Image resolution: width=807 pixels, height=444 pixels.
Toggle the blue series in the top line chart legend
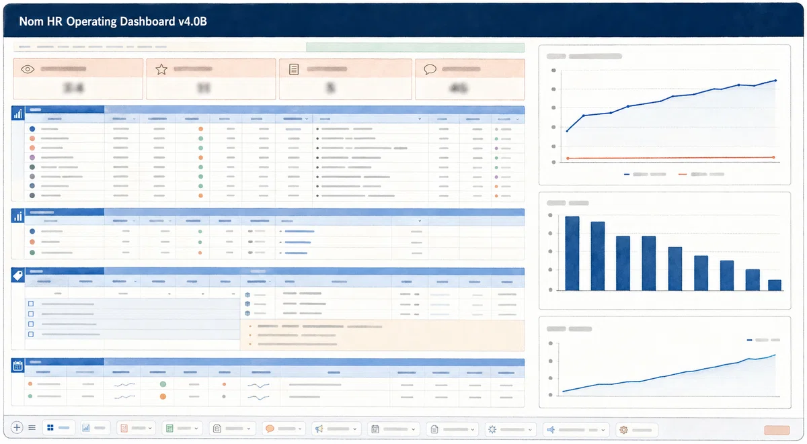click(x=645, y=174)
